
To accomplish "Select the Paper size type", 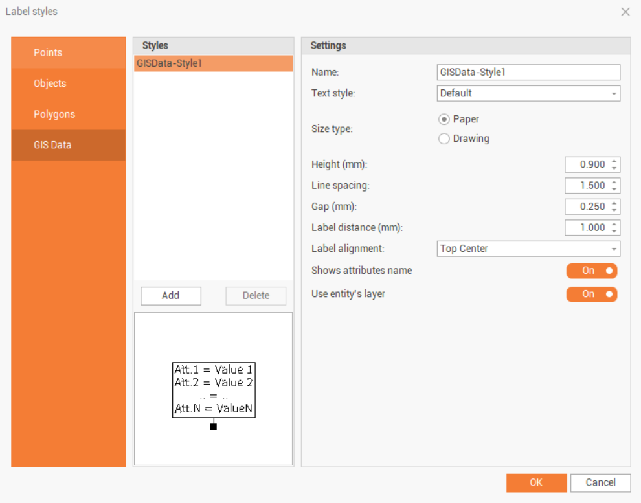I will click(444, 119).
